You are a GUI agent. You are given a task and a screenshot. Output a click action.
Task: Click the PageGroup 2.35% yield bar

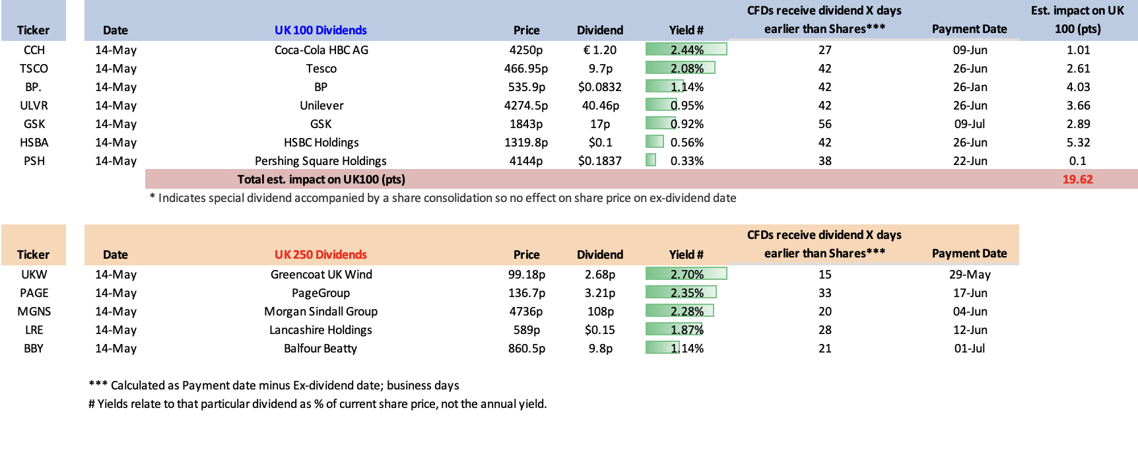click(x=681, y=292)
